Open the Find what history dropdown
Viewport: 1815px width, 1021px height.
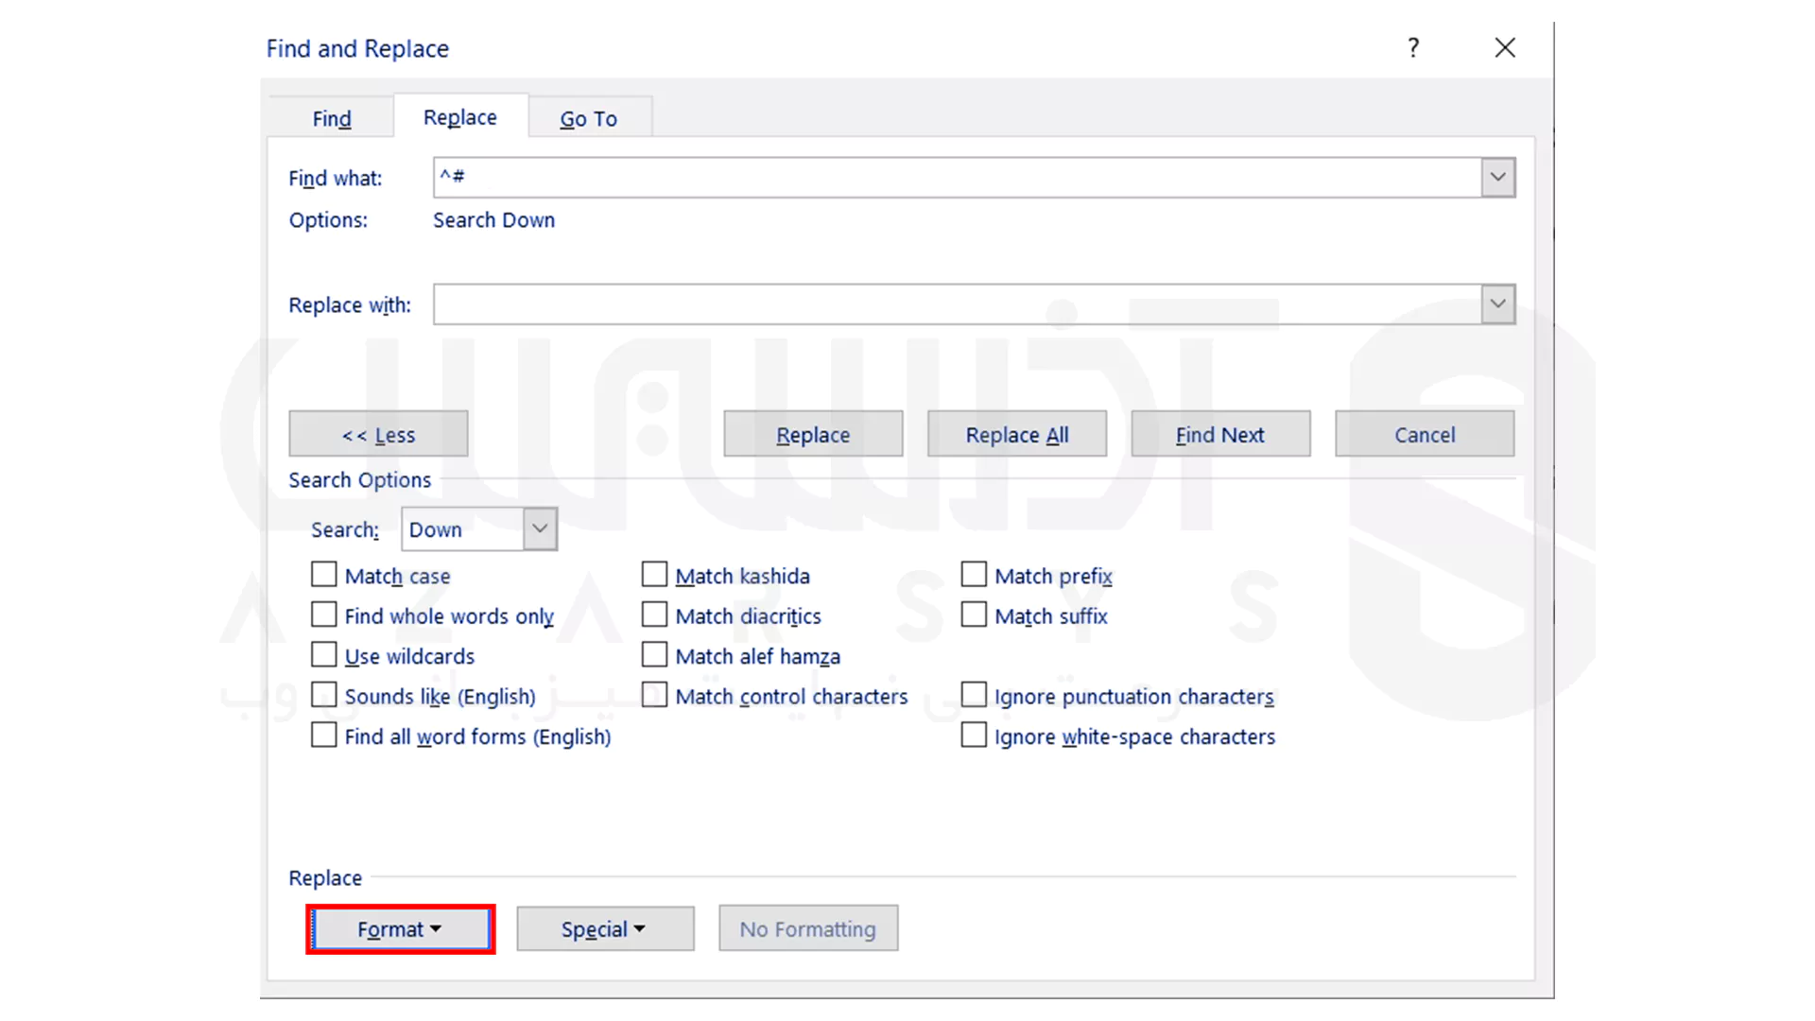(x=1497, y=177)
